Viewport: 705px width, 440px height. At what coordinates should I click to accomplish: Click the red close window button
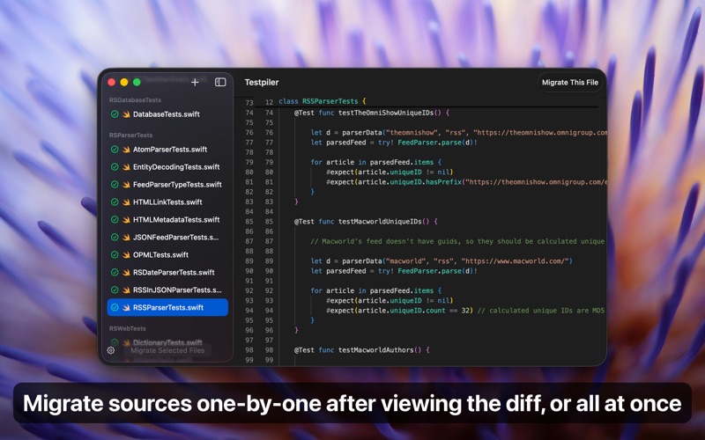[112, 82]
